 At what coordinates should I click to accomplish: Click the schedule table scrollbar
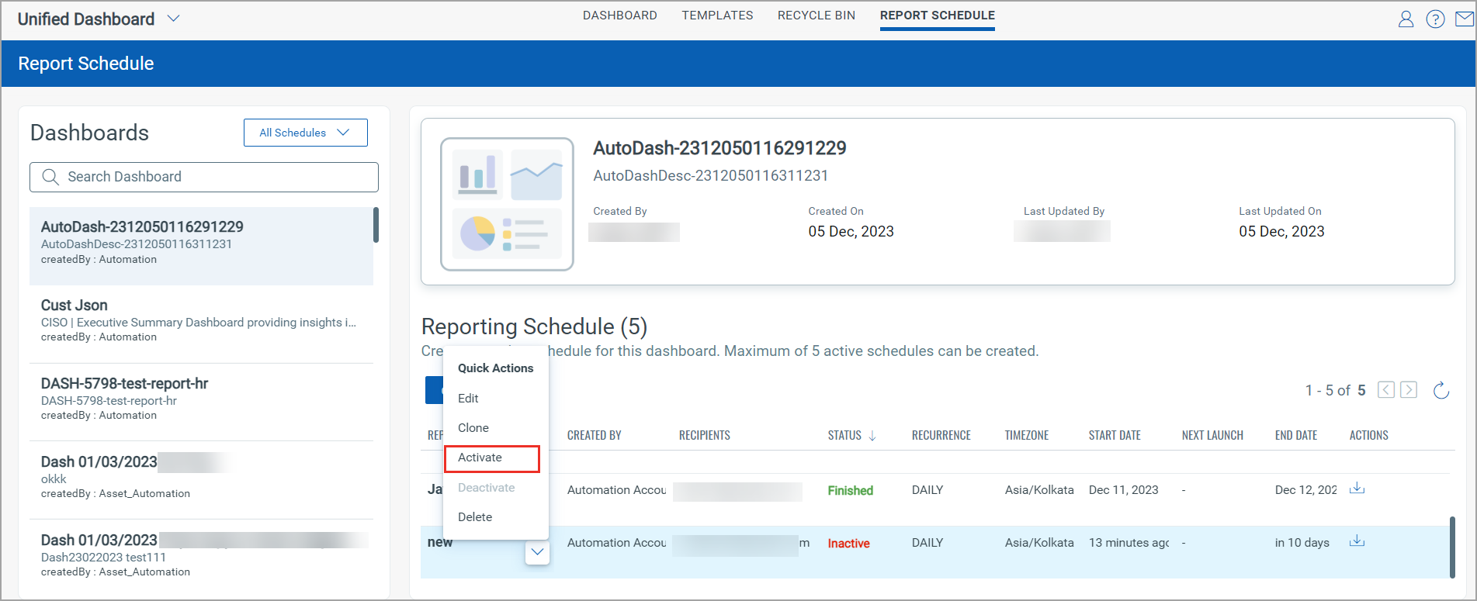point(1452,547)
